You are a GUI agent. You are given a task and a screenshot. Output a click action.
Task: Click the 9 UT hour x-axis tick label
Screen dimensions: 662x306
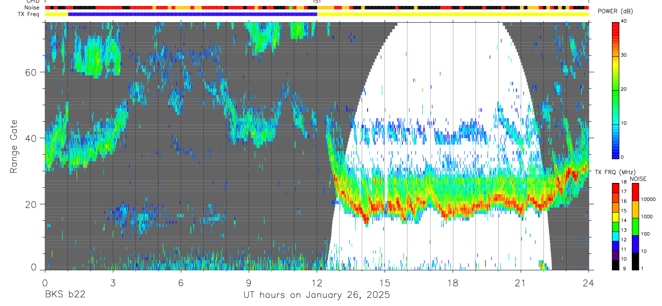point(249,282)
